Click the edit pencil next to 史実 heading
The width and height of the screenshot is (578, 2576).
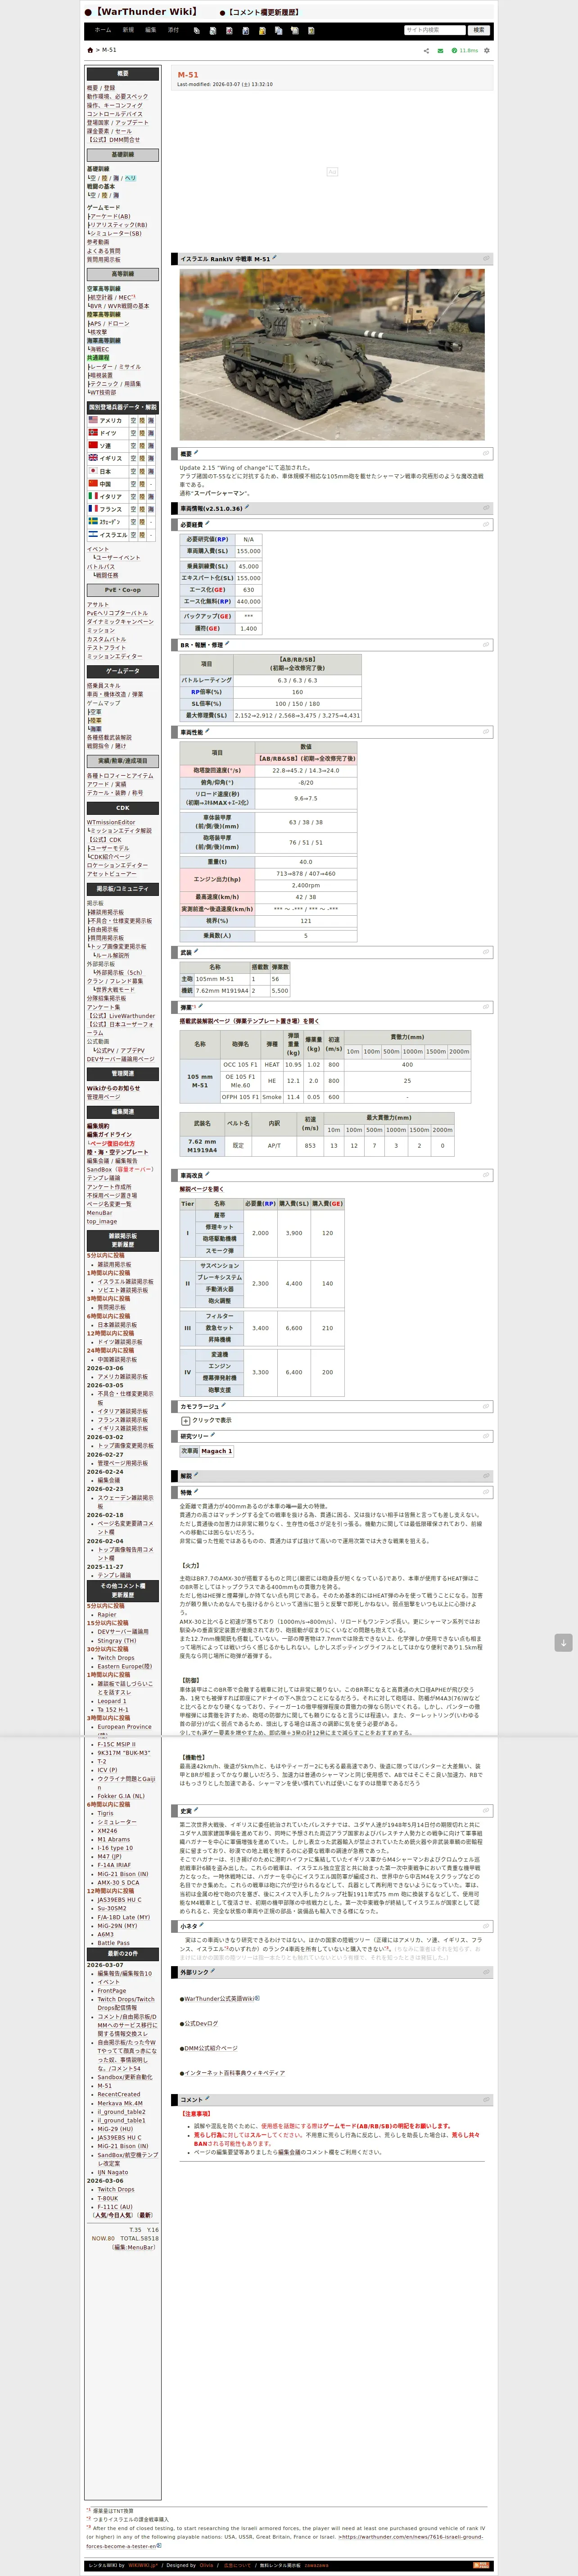point(196,1810)
